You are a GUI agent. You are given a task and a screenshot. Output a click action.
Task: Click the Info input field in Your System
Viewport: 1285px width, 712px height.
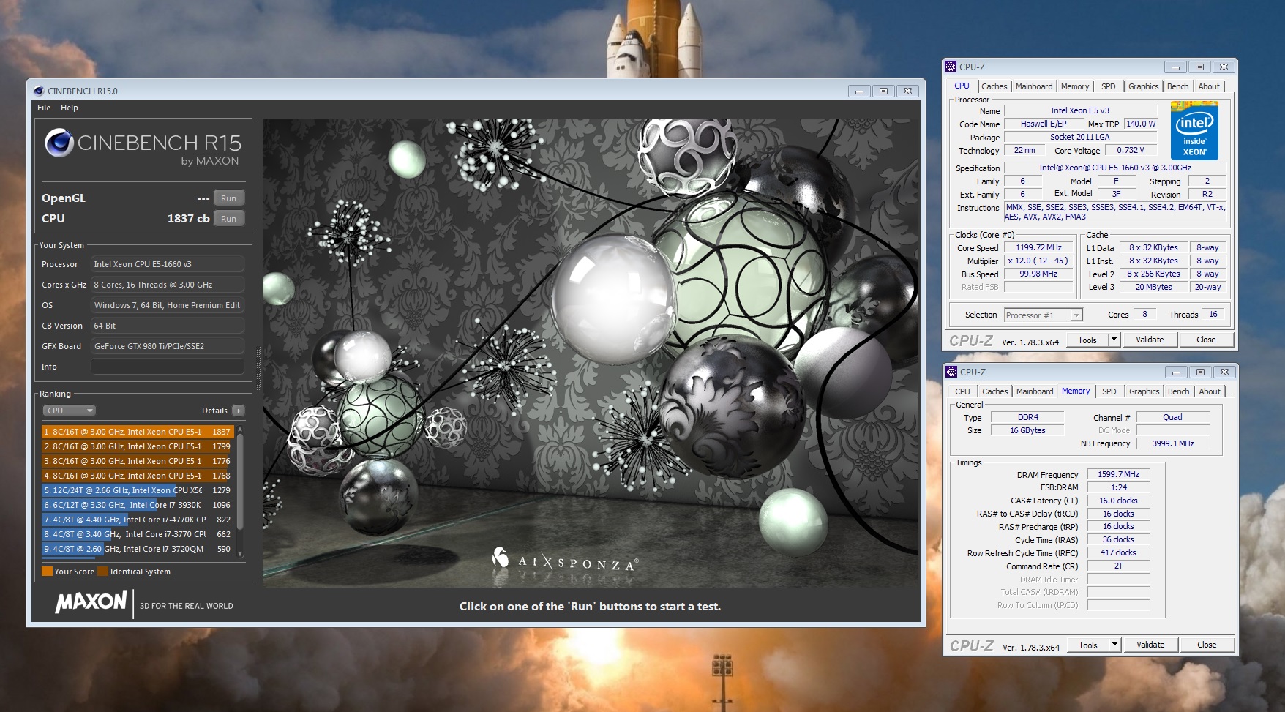168,367
